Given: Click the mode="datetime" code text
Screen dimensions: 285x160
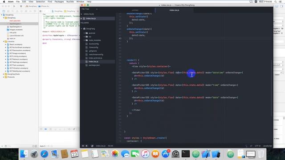Looking at the screenshot, I should tap(215, 72).
